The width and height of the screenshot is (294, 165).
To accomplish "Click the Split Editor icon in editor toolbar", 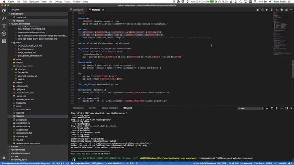I will tap(286, 10).
